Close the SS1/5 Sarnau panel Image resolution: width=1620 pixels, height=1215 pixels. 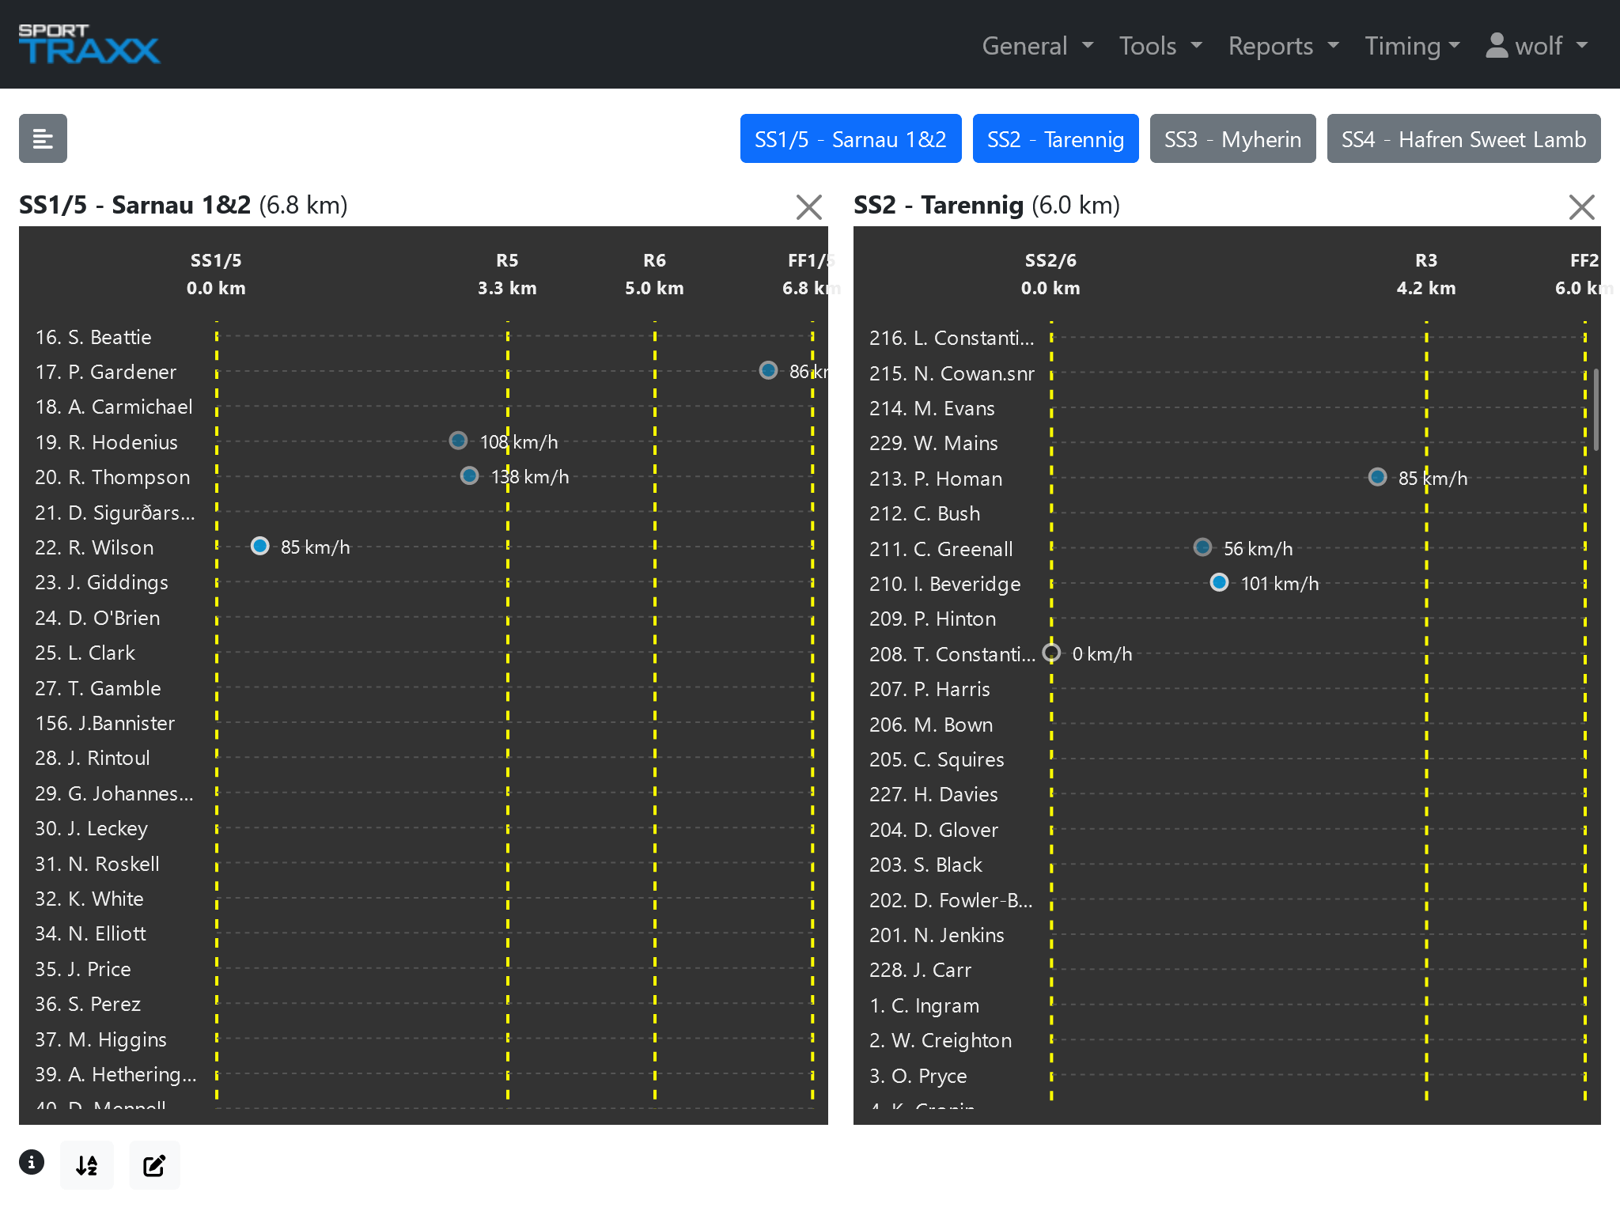808,207
